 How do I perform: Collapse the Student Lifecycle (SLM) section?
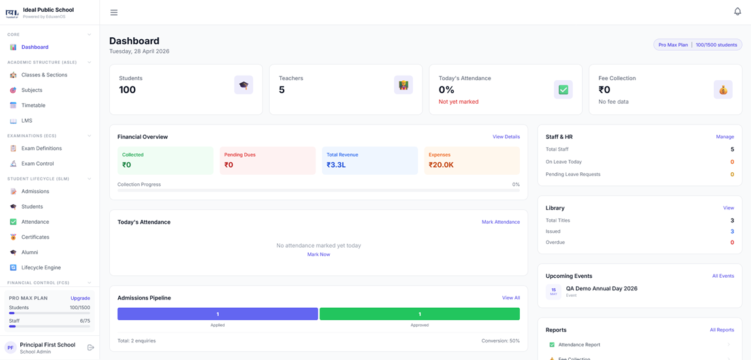(x=89, y=179)
